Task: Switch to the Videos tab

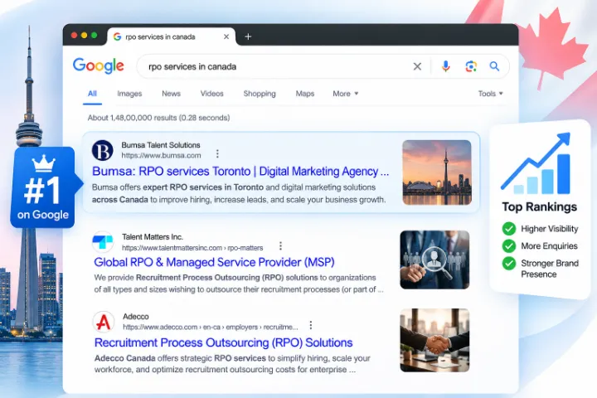Action: coord(211,94)
